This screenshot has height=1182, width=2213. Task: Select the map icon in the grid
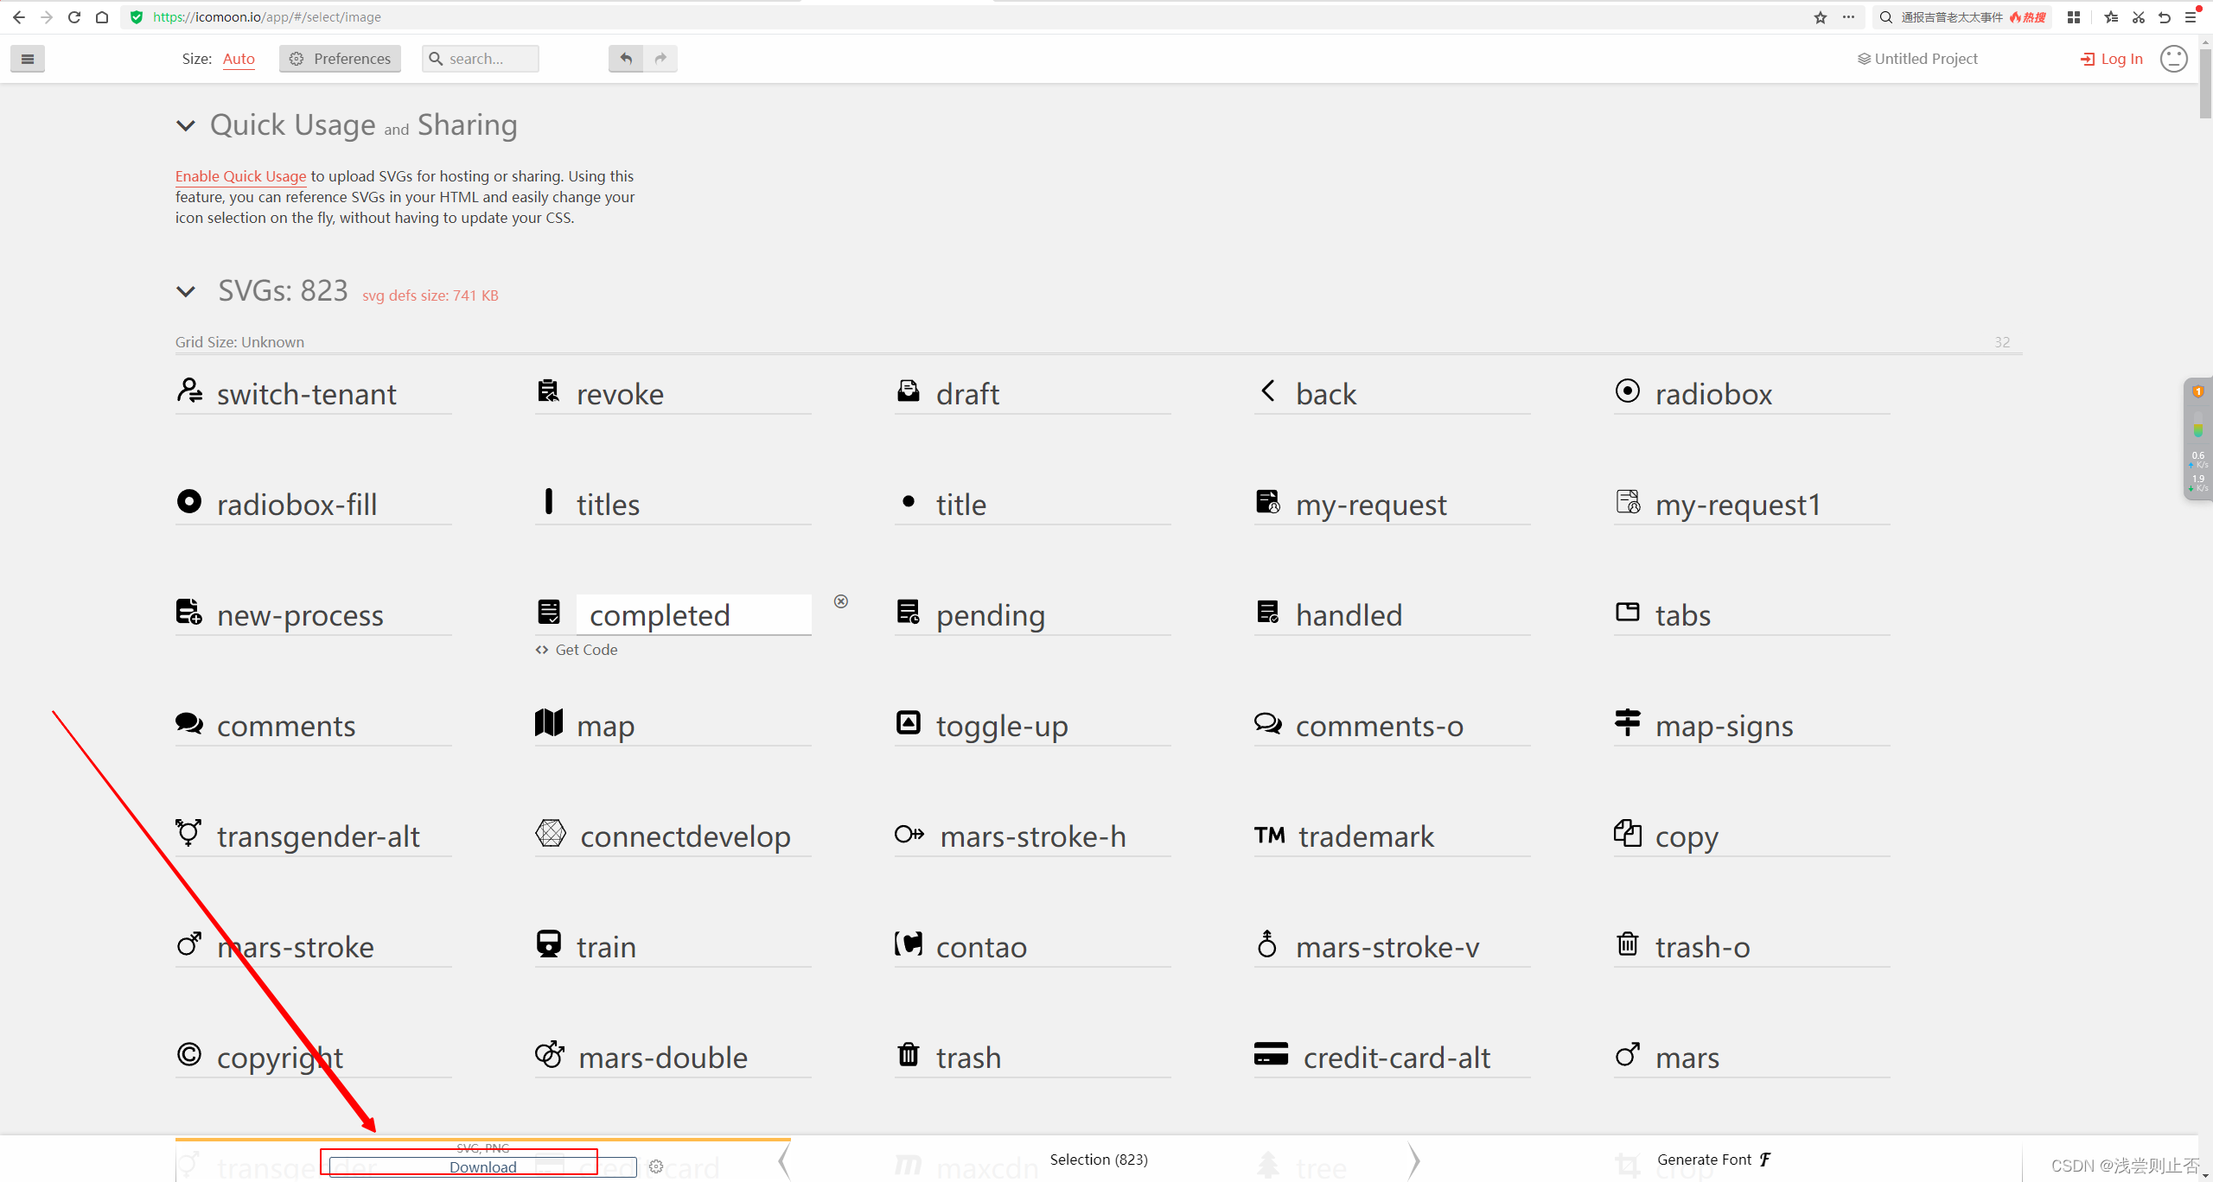pyautogui.click(x=605, y=725)
